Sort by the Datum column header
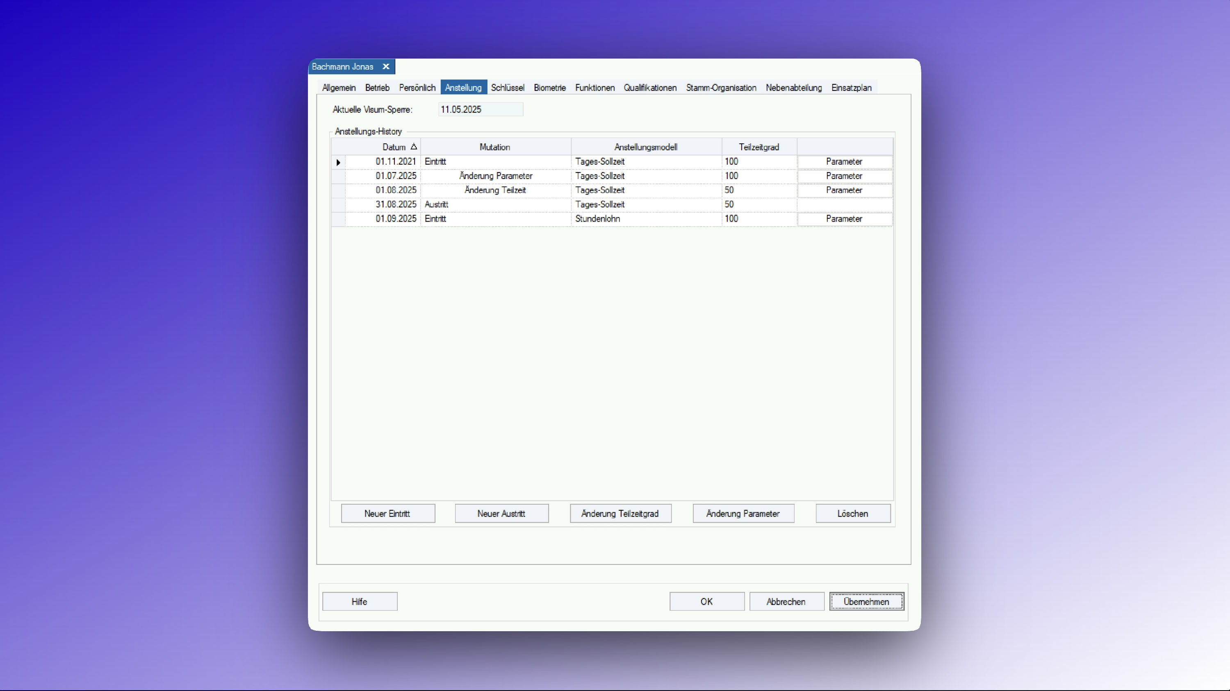Screen dimensions: 1230x691 (394, 147)
